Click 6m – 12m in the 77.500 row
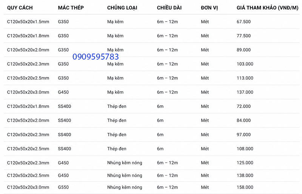The height and width of the screenshot is (194, 302). click(x=167, y=35)
